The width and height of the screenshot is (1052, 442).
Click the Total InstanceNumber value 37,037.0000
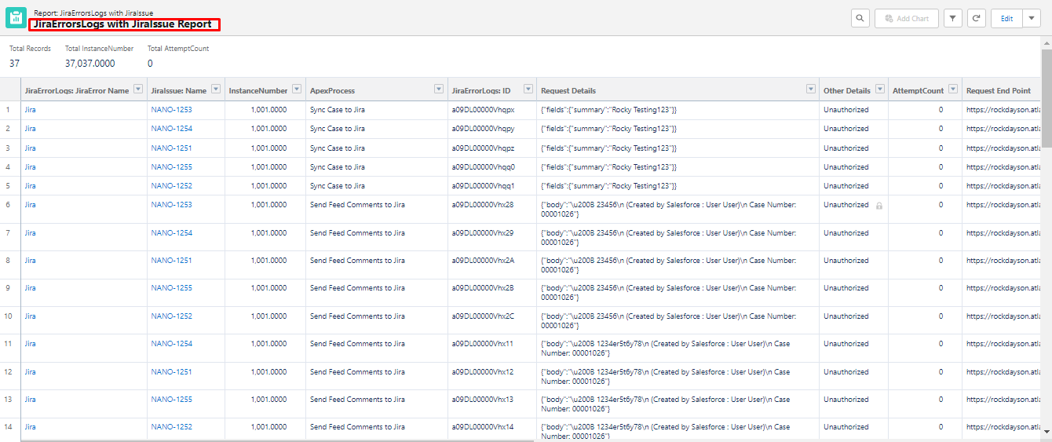(x=89, y=63)
